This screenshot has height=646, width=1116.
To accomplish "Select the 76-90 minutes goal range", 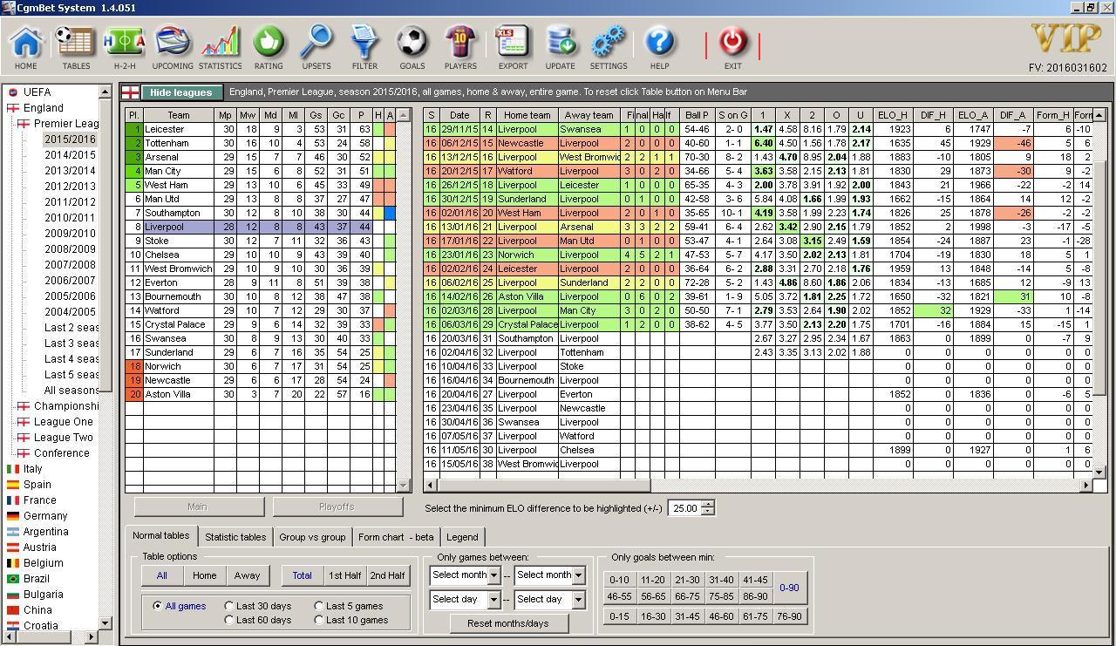I will pyautogui.click(x=789, y=616).
